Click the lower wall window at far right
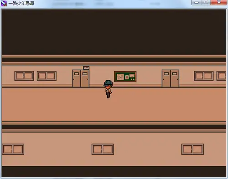This screenshot has height=179, width=228. [x=192, y=149]
